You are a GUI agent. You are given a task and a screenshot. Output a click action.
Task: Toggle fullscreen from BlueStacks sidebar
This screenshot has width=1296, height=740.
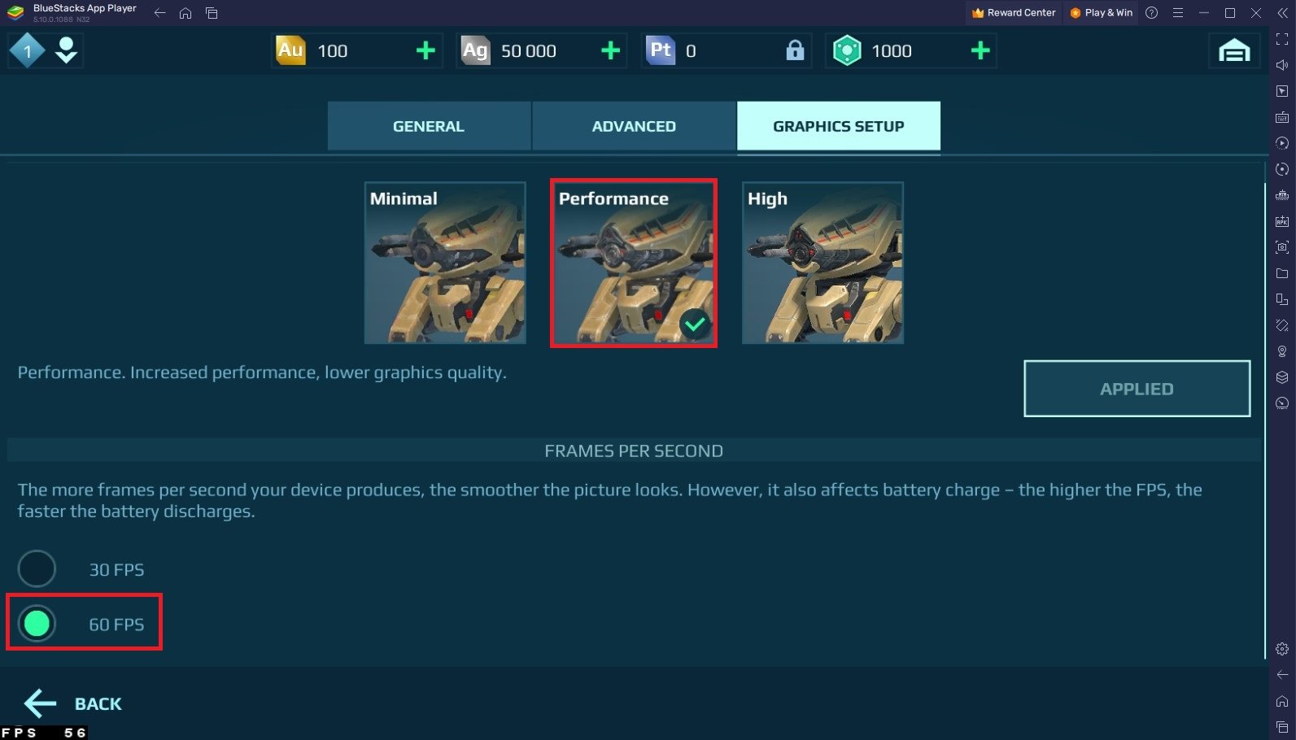tap(1282, 39)
